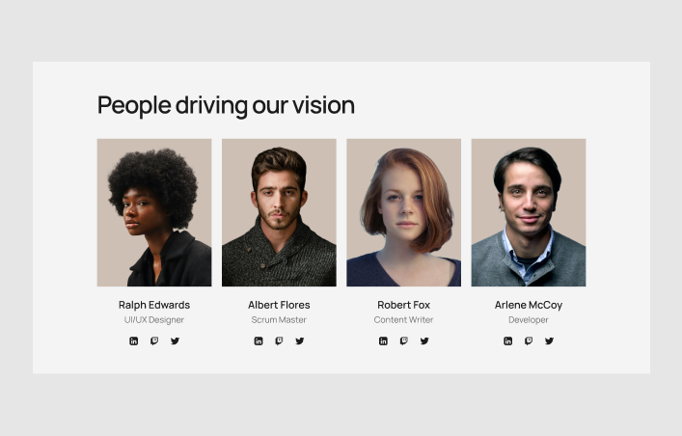Select Ralph Edwards' portrait photo
The width and height of the screenshot is (682, 436).
[154, 213]
